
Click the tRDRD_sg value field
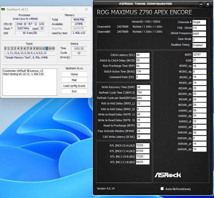[199, 66]
